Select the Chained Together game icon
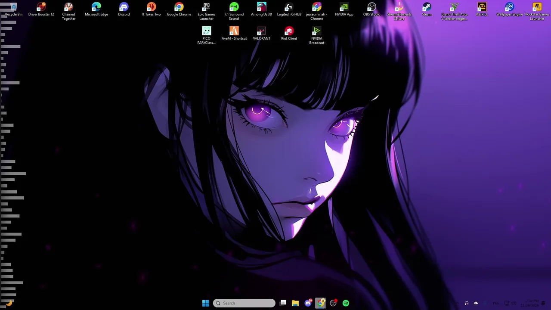Viewport: 551px width, 310px height. pos(69,12)
